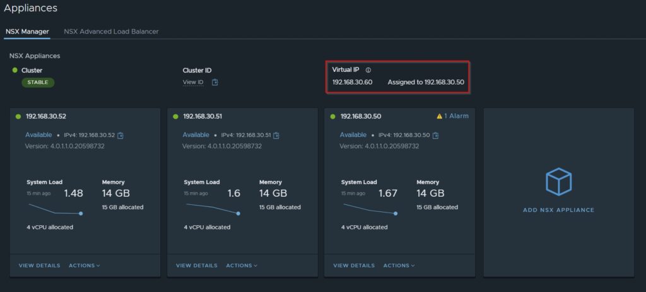Click the Virtual IP label
This screenshot has height=292, width=646.
346,70
